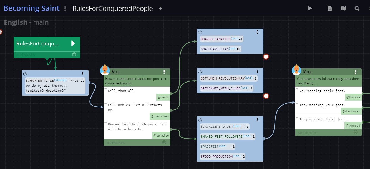Click @thechosen tag under washing your feet
This screenshot has height=169, width=370.
click(x=351, y=111)
